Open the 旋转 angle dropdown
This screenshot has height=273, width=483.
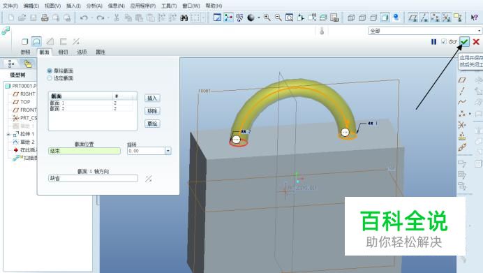tap(168, 151)
